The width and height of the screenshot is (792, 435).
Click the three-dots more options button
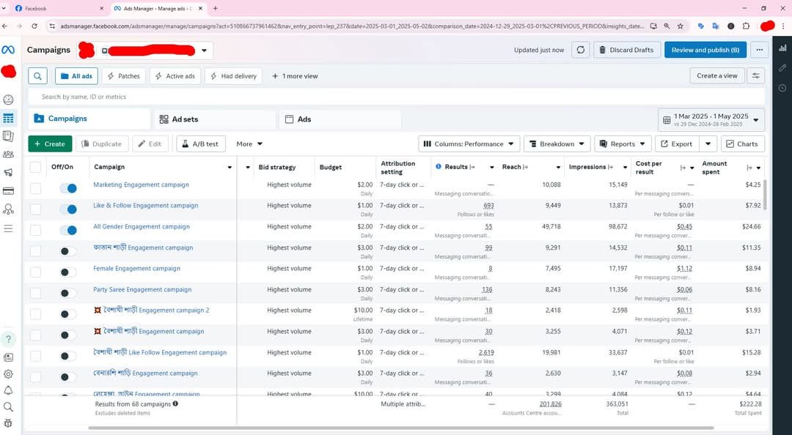760,50
